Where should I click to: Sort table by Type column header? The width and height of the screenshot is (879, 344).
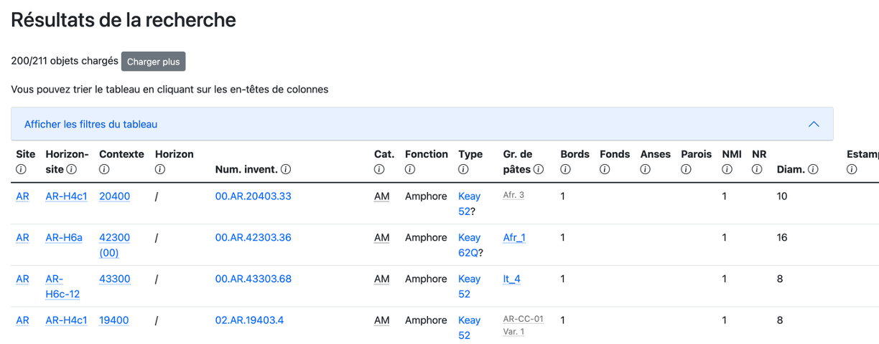coord(470,154)
